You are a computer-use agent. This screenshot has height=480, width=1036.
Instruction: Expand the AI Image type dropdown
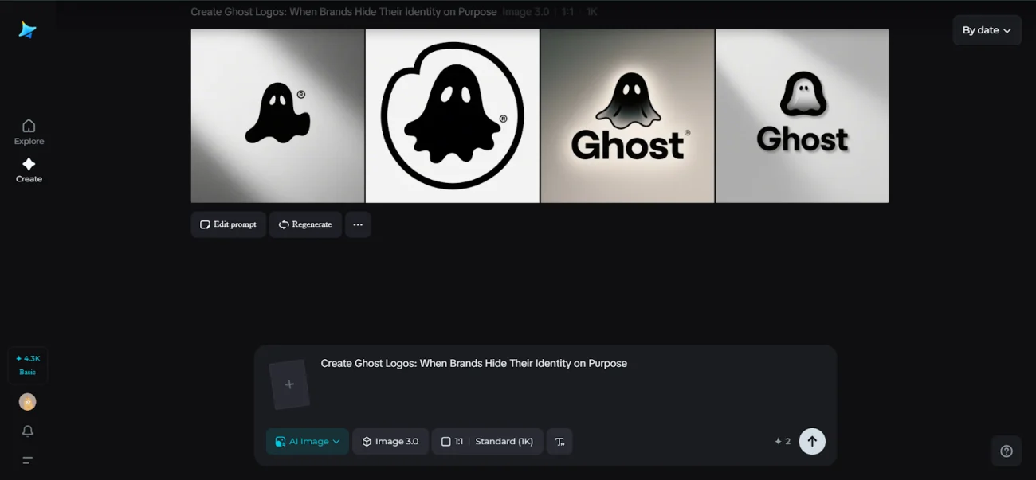[x=308, y=442]
